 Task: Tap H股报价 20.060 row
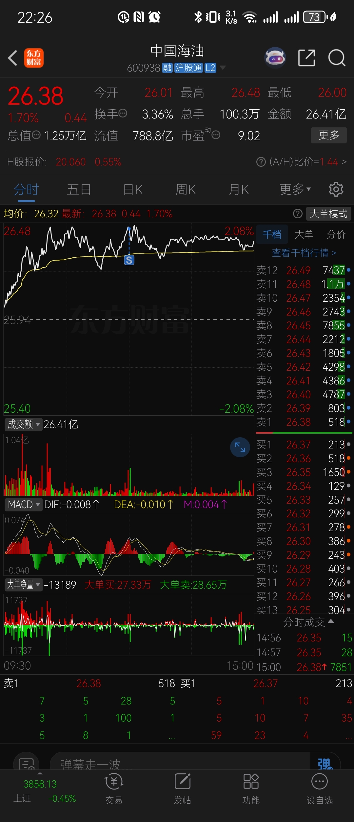[x=64, y=162]
